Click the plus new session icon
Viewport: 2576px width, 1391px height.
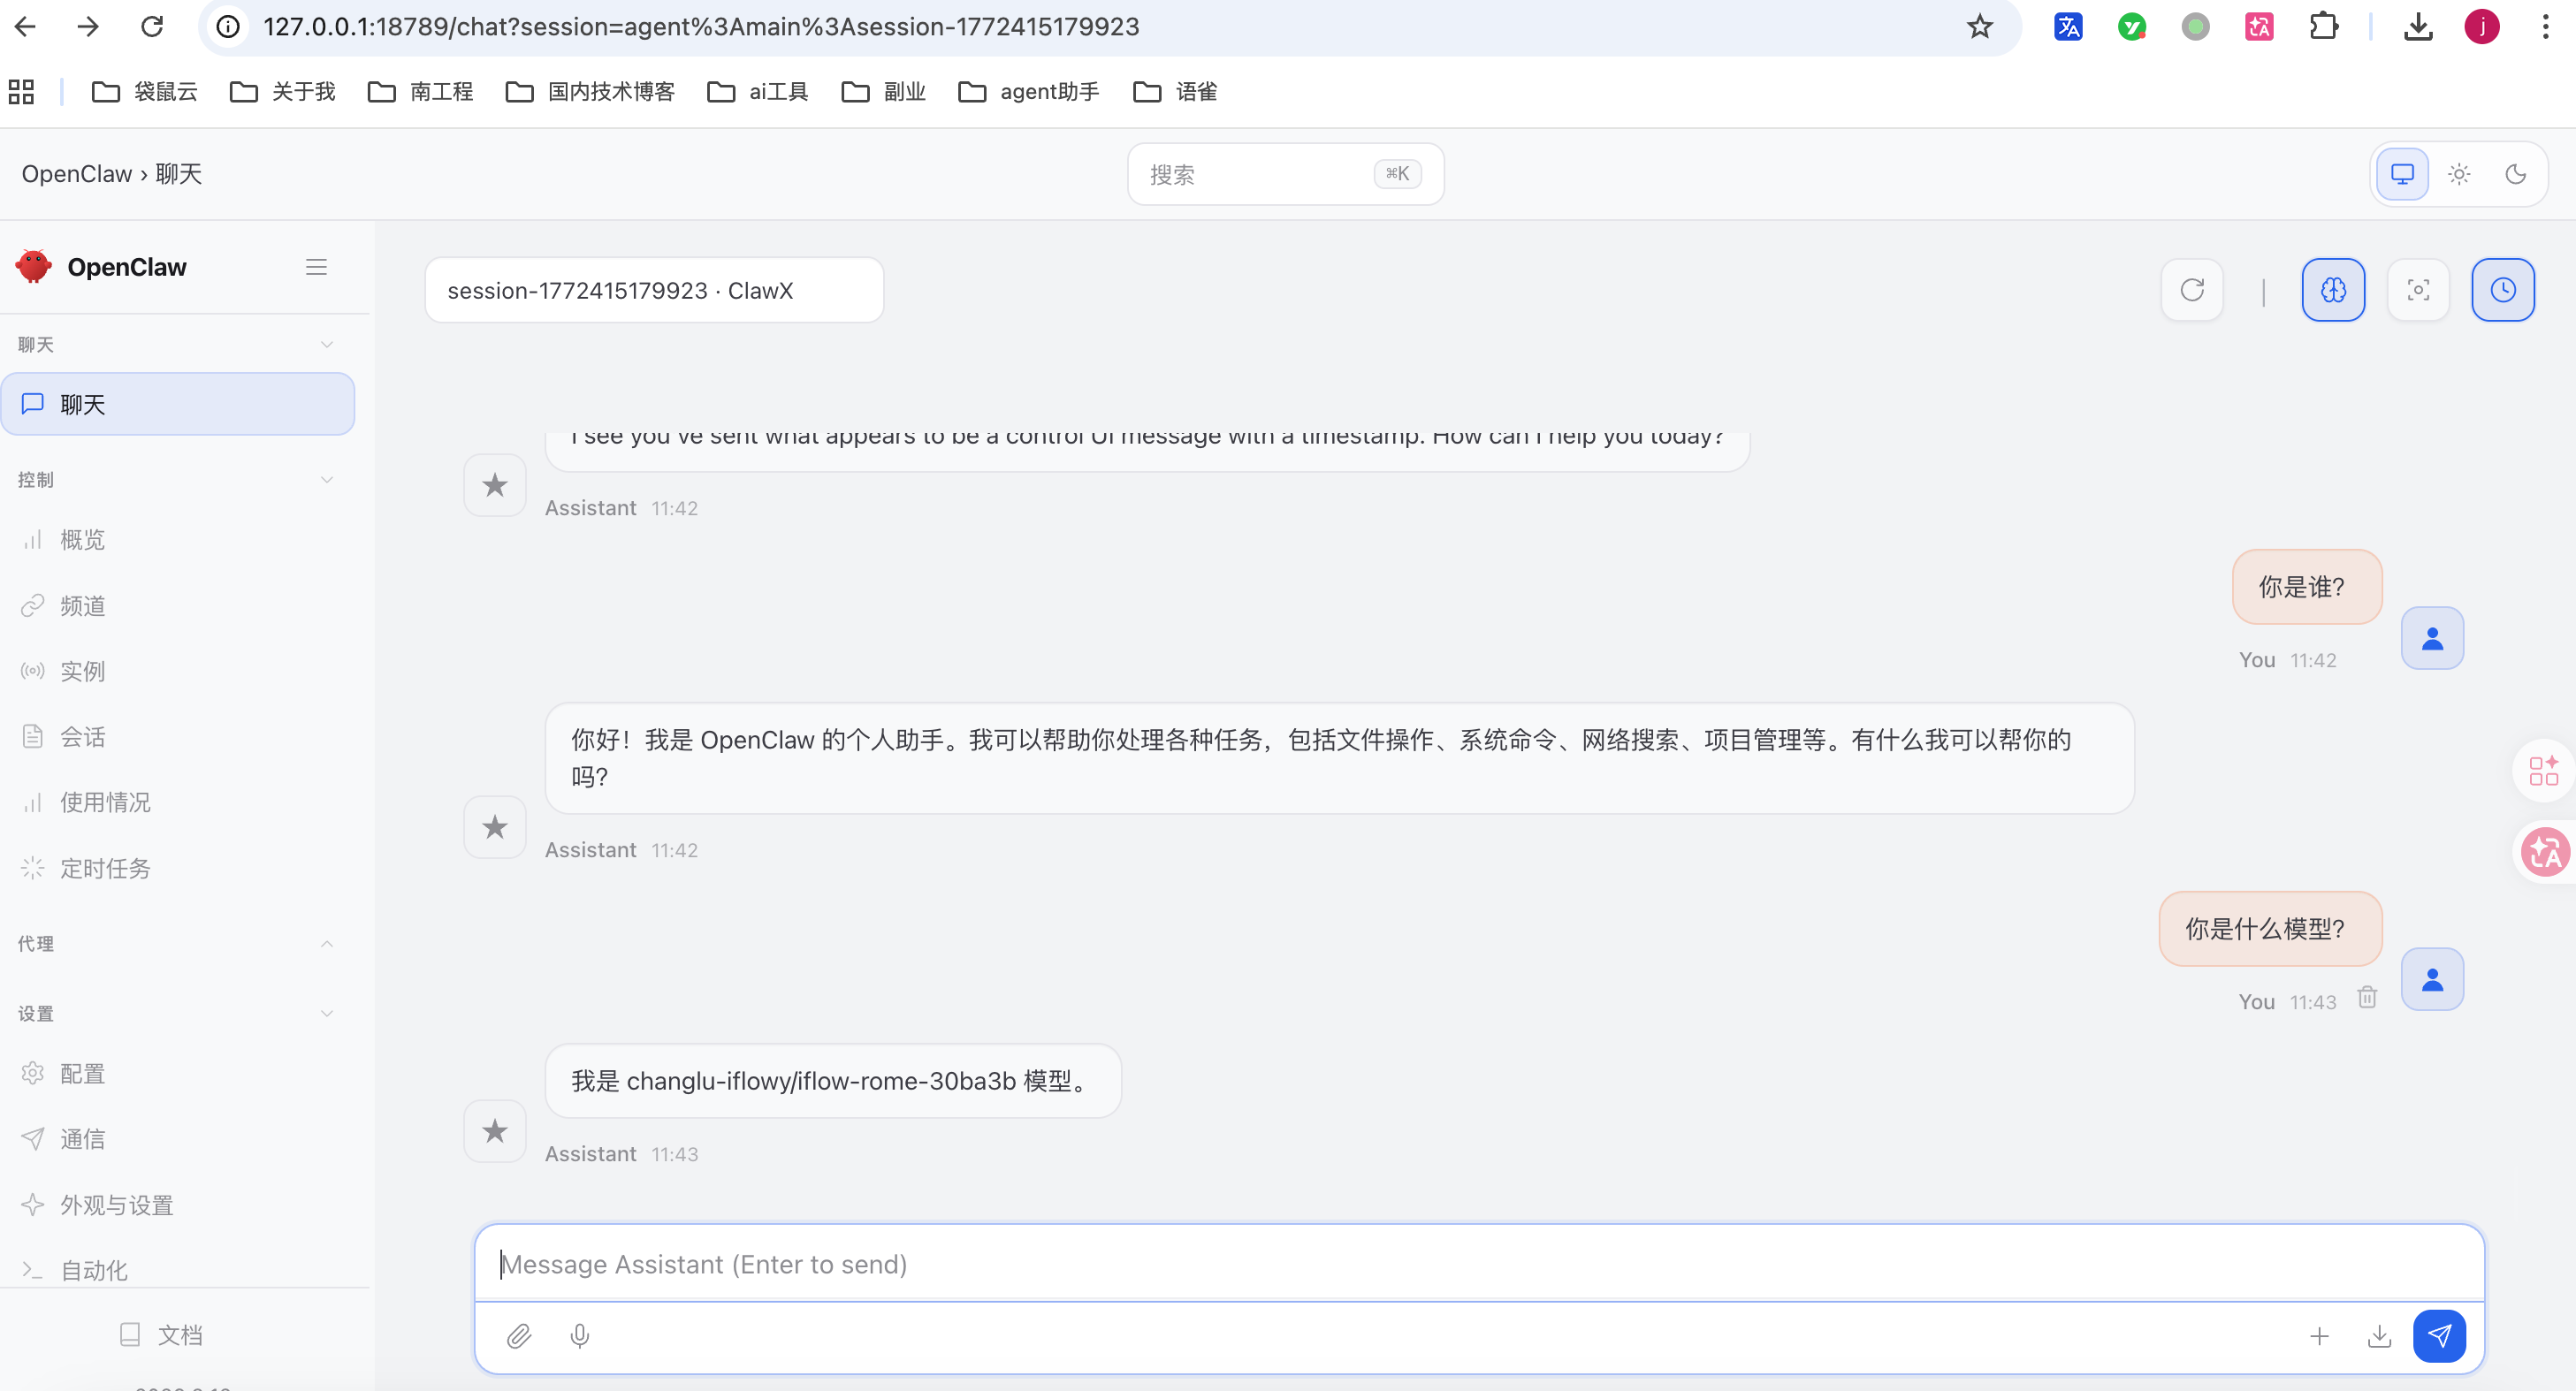(2319, 1336)
